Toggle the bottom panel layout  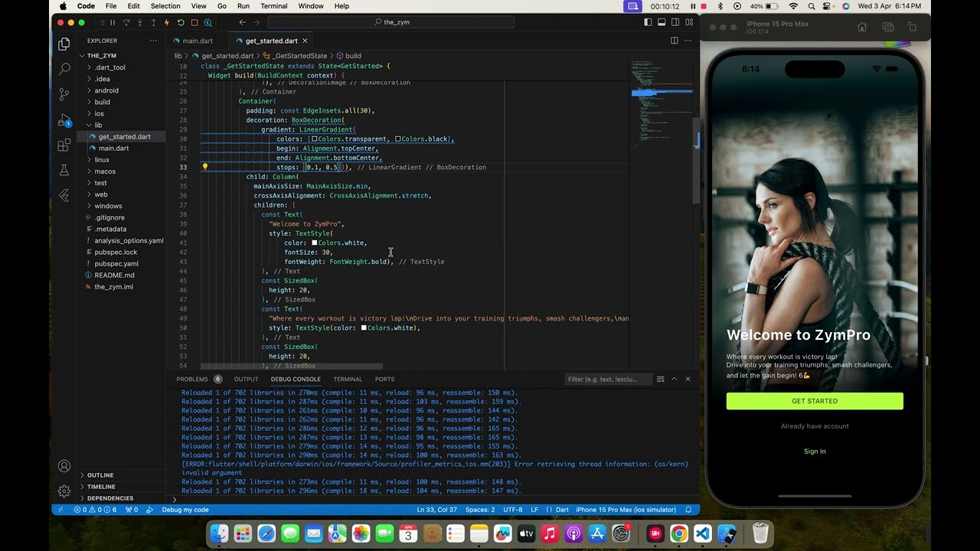(662, 22)
